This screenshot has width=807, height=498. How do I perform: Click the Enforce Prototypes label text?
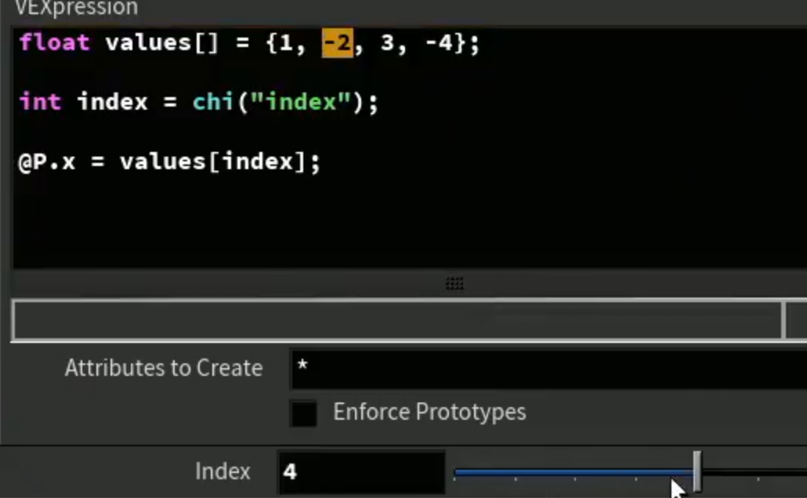tap(429, 412)
